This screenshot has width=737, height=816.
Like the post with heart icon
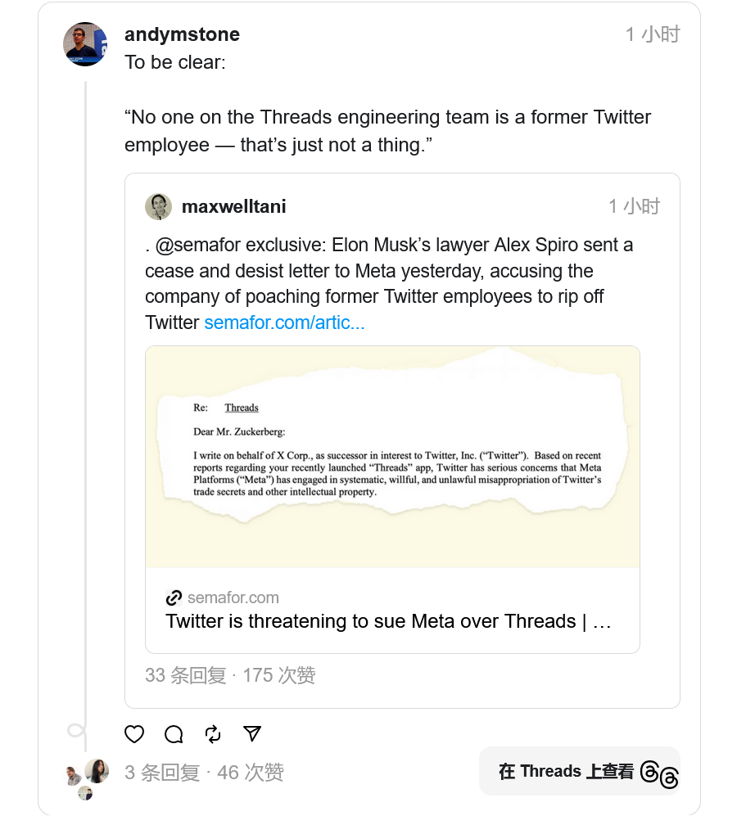point(134,734)
